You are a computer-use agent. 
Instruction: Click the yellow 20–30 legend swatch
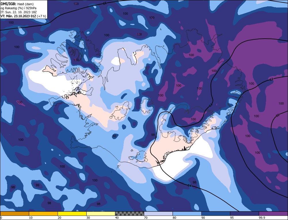[72, 214]
